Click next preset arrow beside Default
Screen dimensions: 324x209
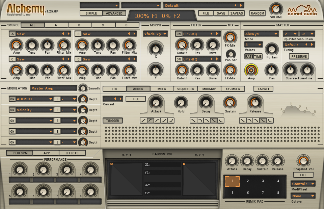coord(241,5)
